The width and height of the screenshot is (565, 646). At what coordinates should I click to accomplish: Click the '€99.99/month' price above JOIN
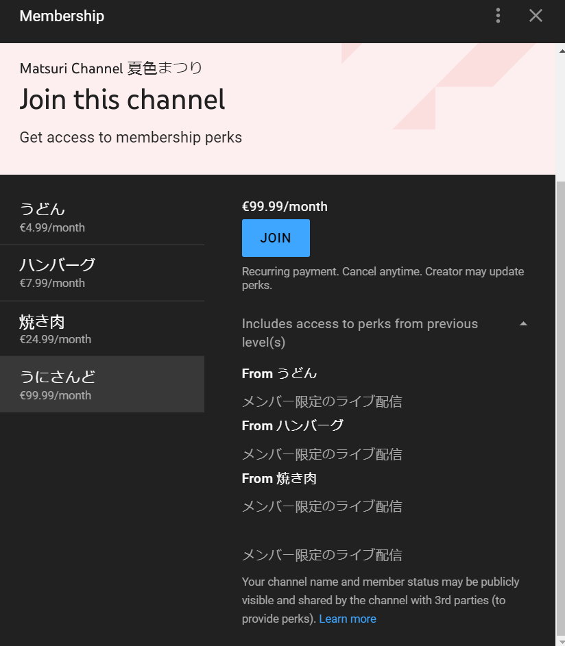[285, 206]
